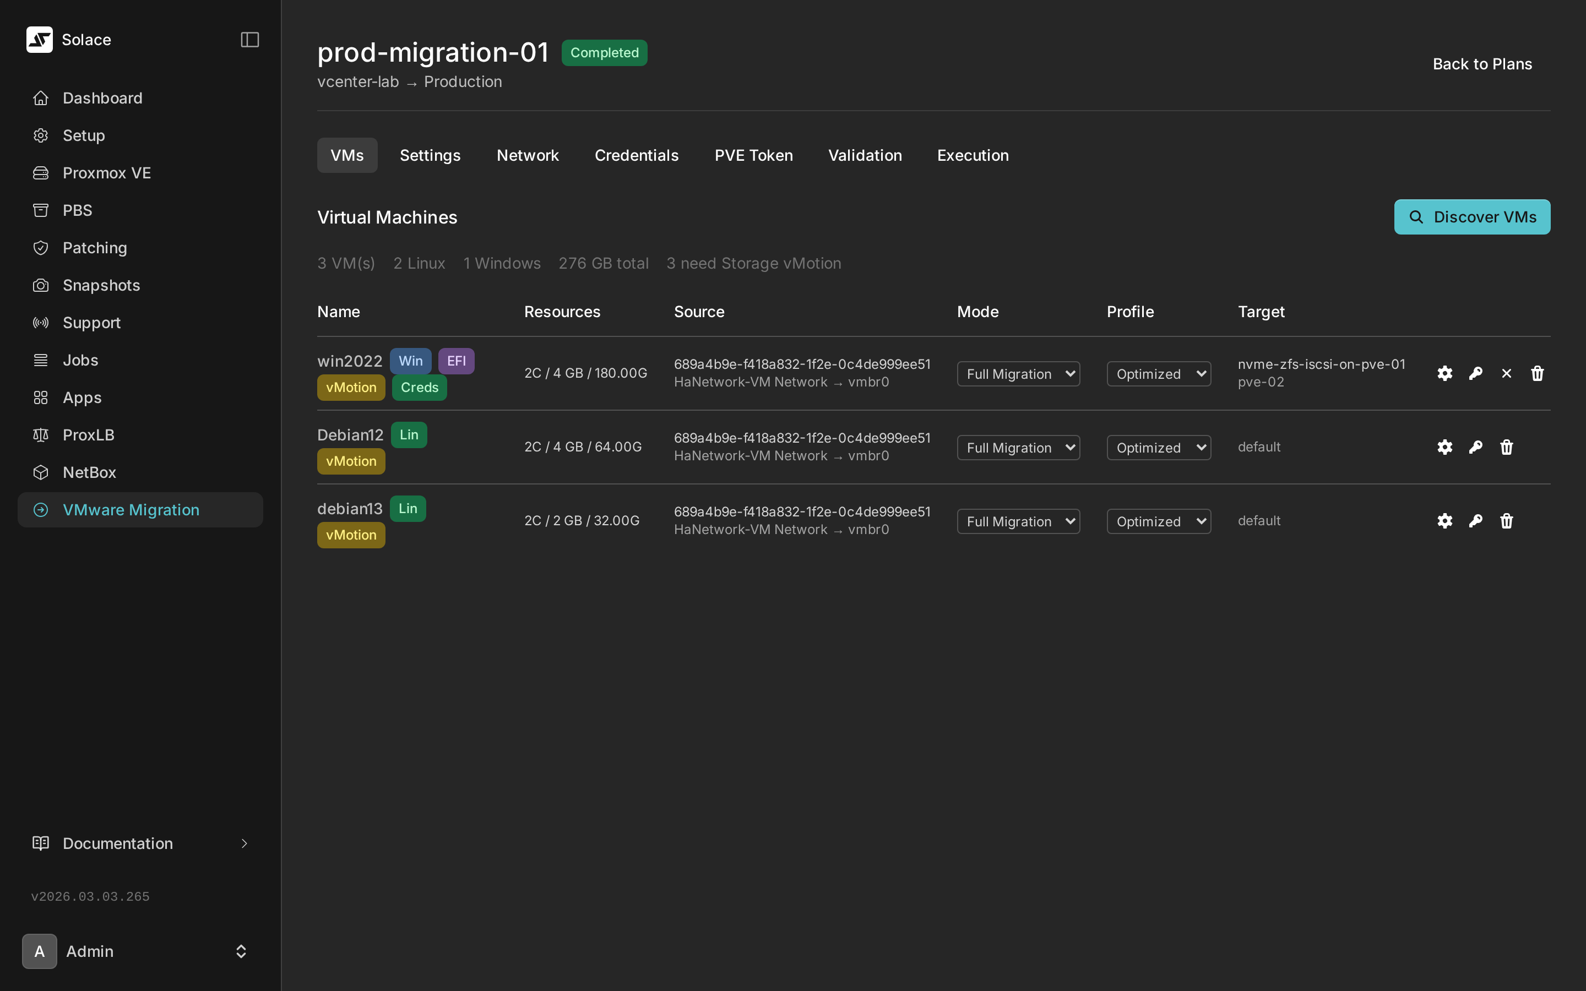
Task: Open settings for the win2022 VM row
Action: 1444,373
